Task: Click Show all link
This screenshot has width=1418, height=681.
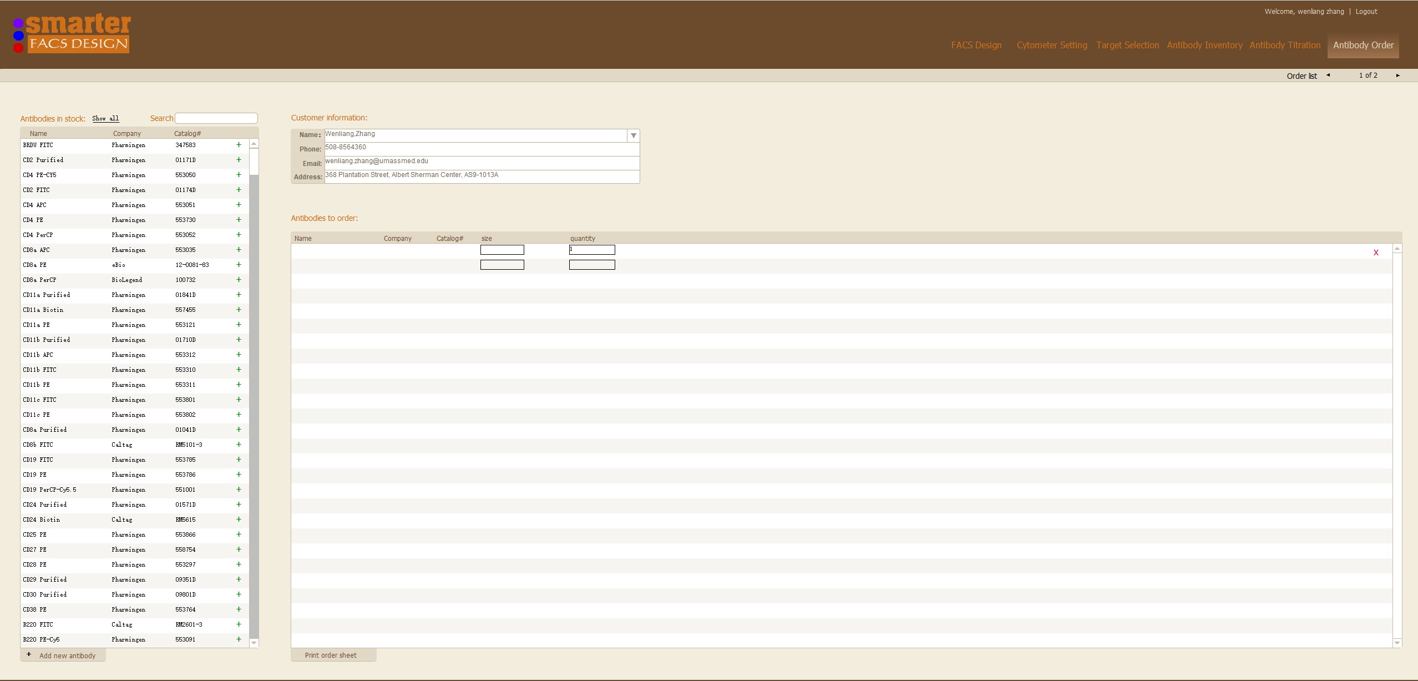Action: 105,118
